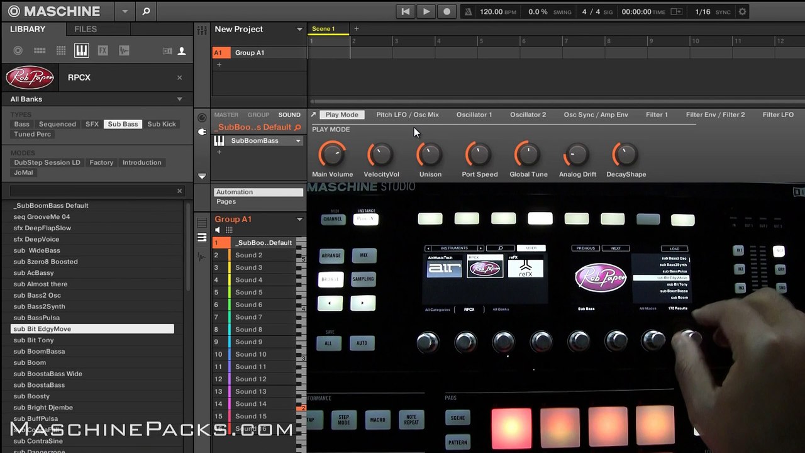Add a new group below Group A1
Screen dimensions: 805x453
(219, 65)
